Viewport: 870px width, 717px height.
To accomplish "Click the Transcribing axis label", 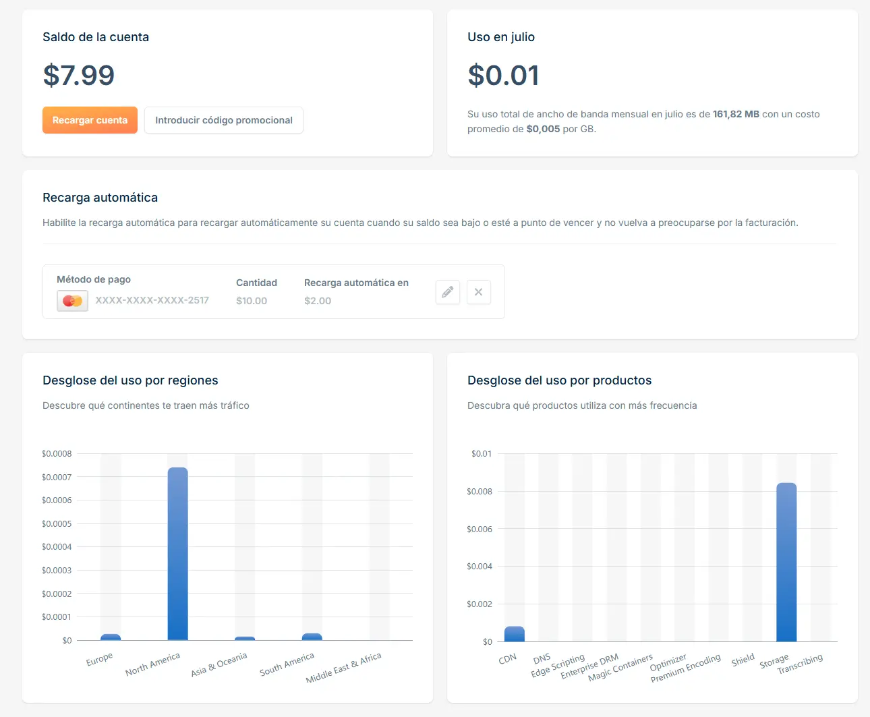I will pos(800,664).
